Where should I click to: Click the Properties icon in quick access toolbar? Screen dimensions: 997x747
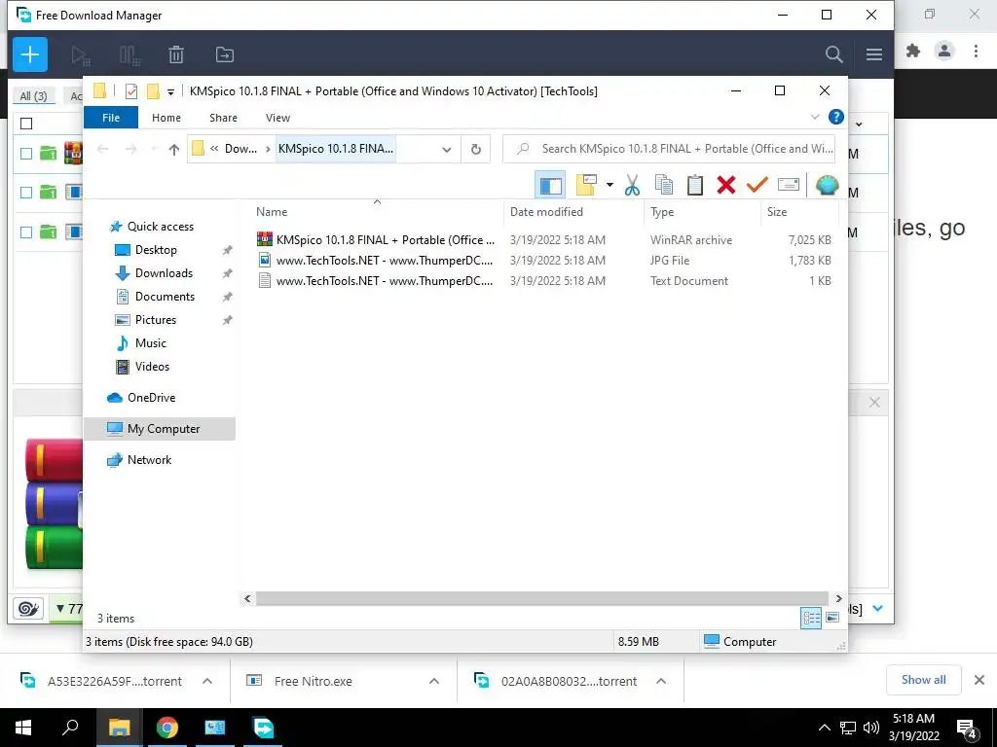pyautogui.click(x=131, y=91)
